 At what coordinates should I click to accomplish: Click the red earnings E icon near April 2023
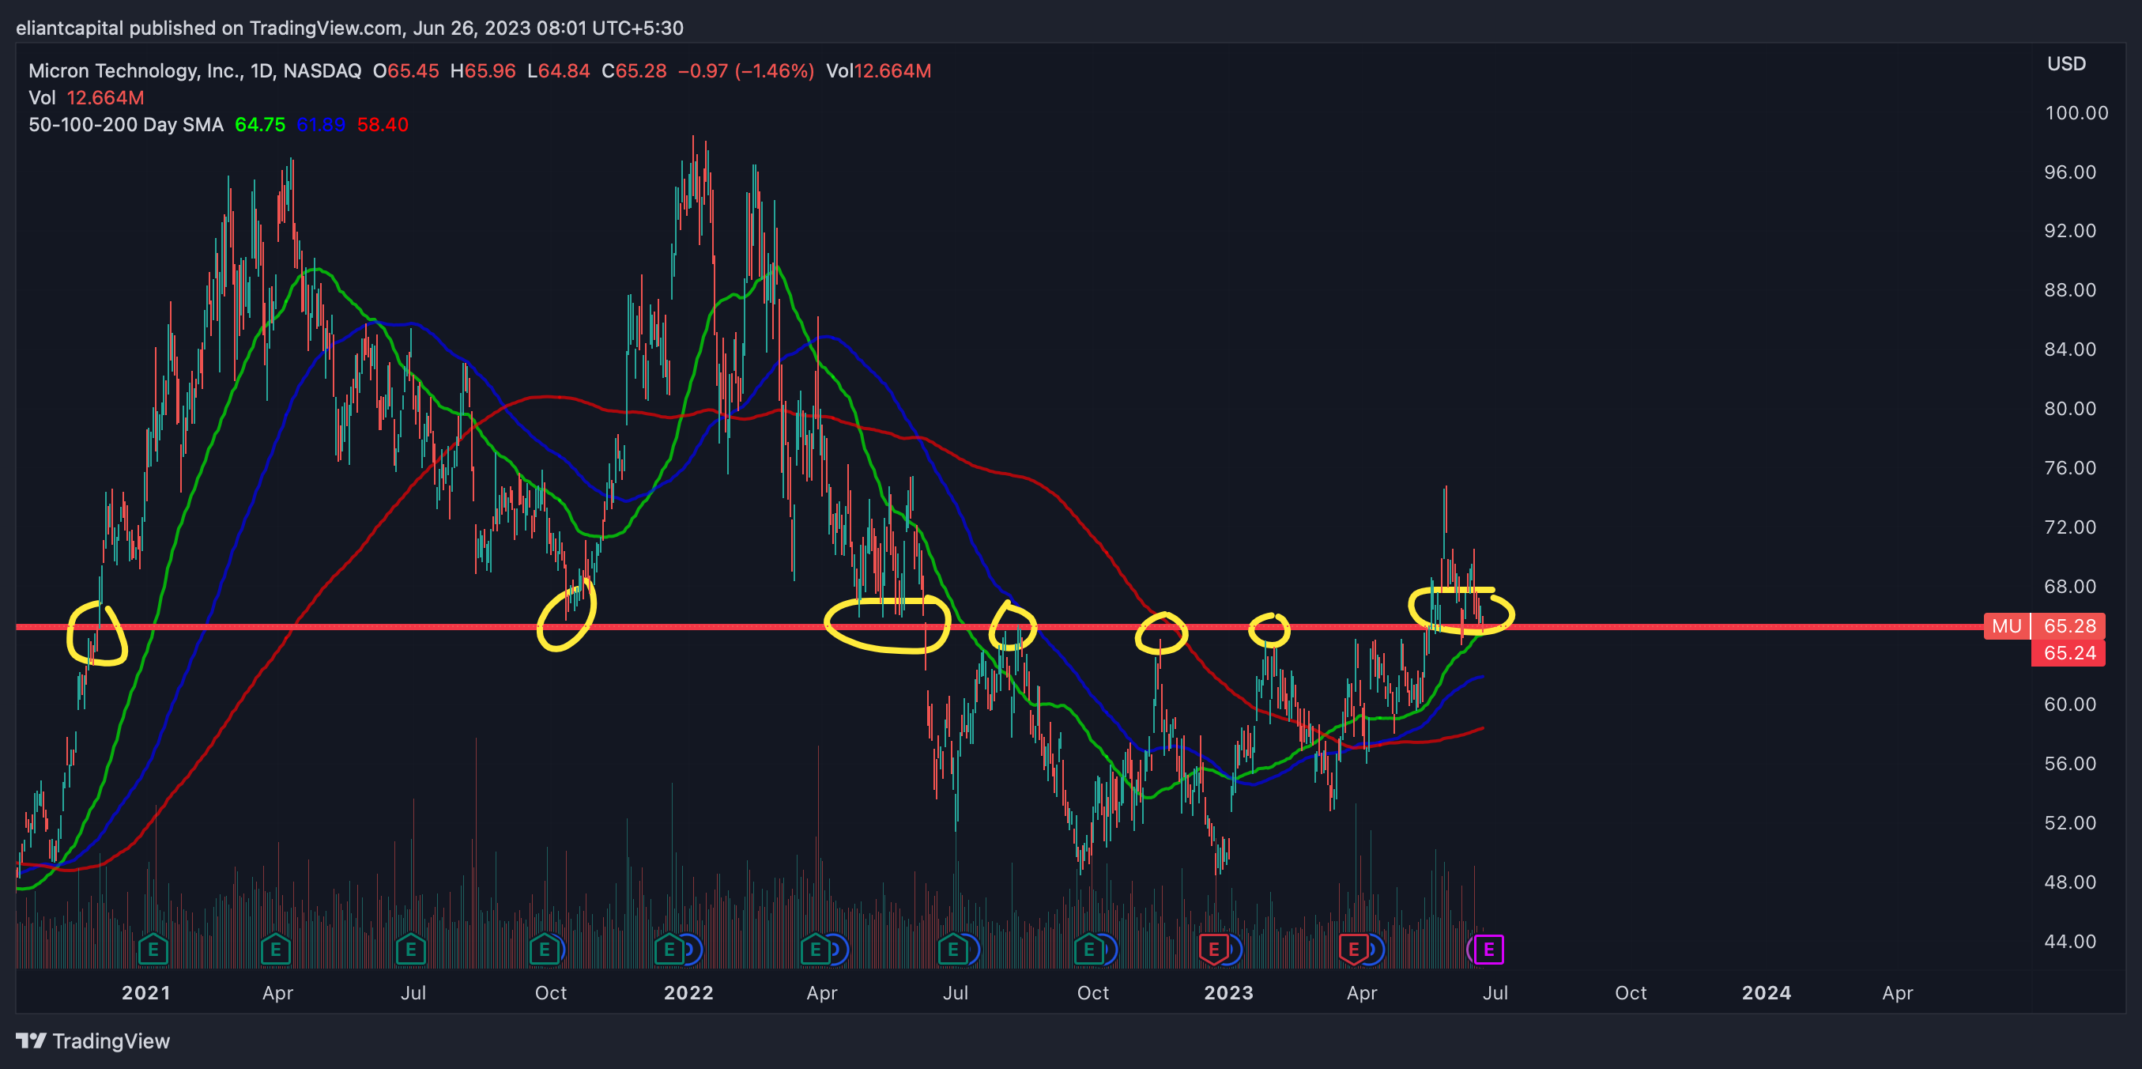click(1353, 949)
